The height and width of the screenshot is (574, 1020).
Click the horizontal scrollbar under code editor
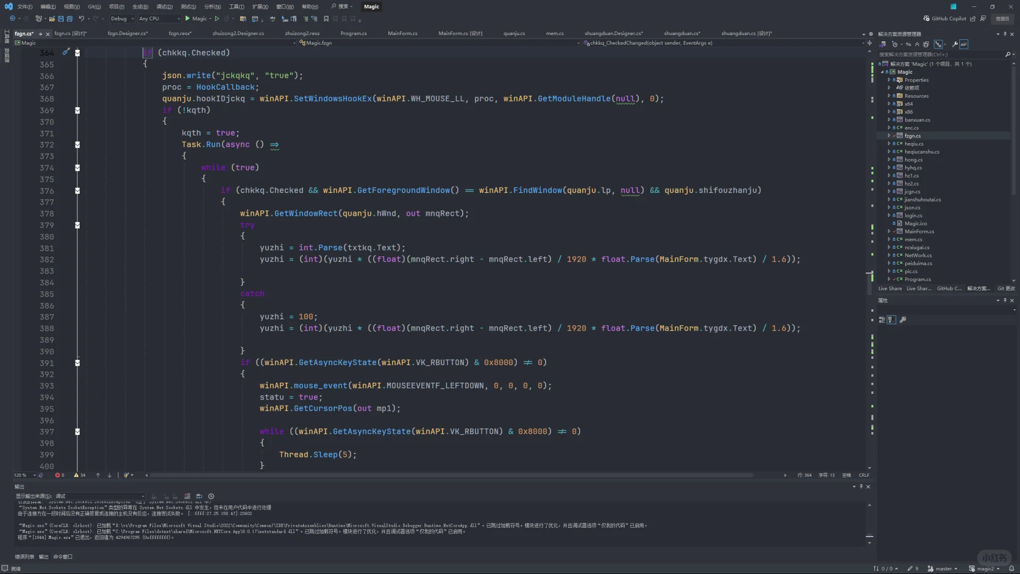(x=452, y=475)
